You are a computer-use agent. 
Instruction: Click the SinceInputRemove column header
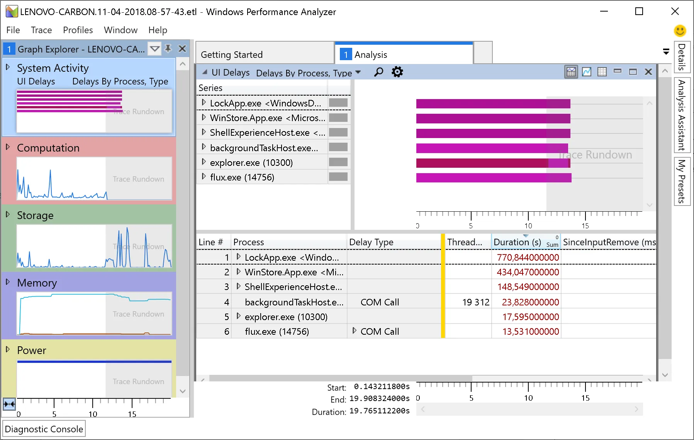[x=609, y=242]
